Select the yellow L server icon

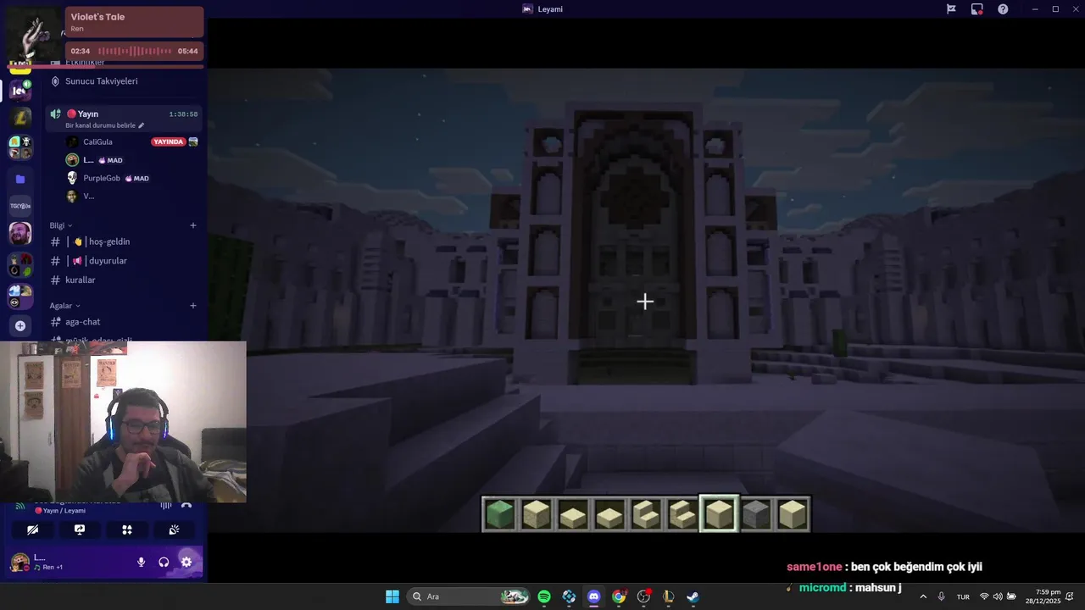pyautogui.click(x=20, y=118)
